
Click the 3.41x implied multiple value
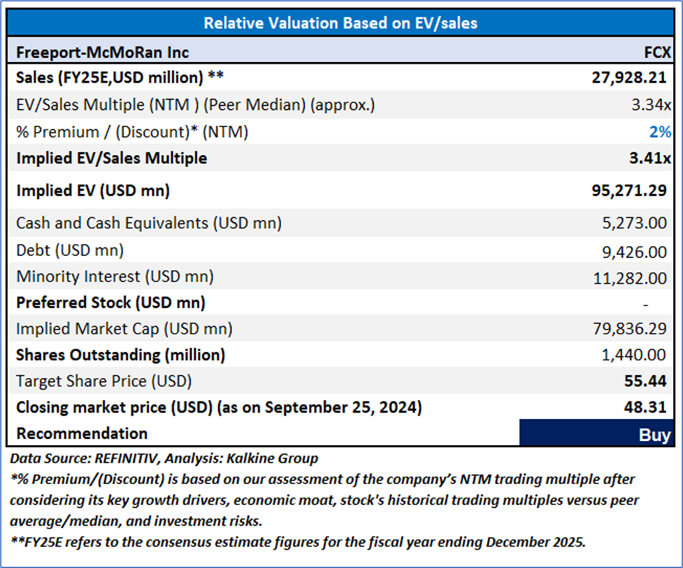tap(650, 158)
